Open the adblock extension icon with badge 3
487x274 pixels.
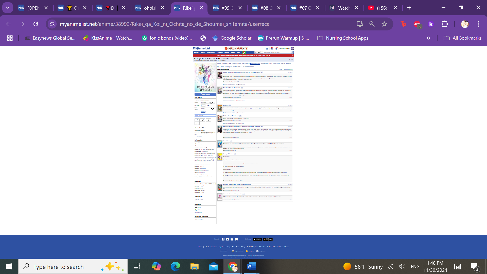coord(417,24)
